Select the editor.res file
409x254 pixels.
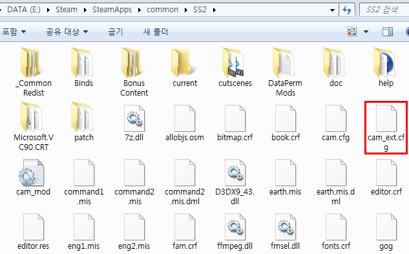[33, 232]
